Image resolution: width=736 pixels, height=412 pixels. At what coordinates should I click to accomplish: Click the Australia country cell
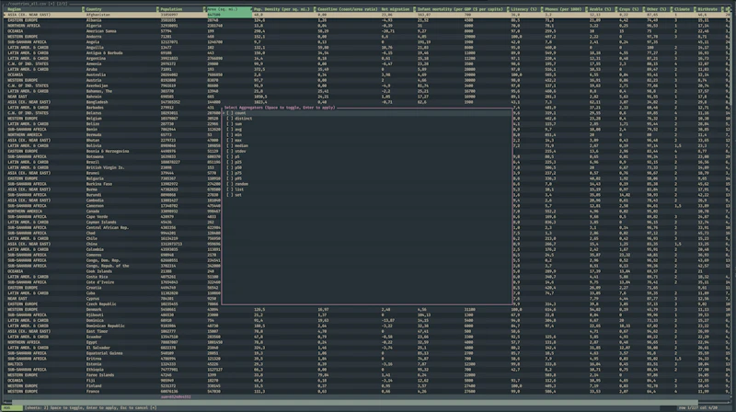96,74
